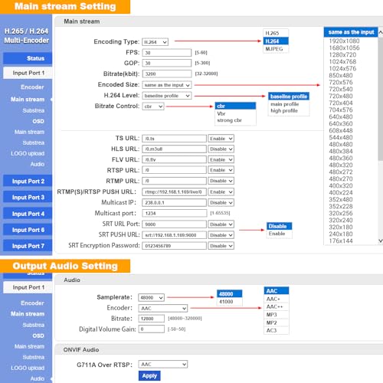This screenshot has width=383, height=383.
Task: Select the Input Port 2 tab
Action: pyautogui.click(x=28, y=182)
